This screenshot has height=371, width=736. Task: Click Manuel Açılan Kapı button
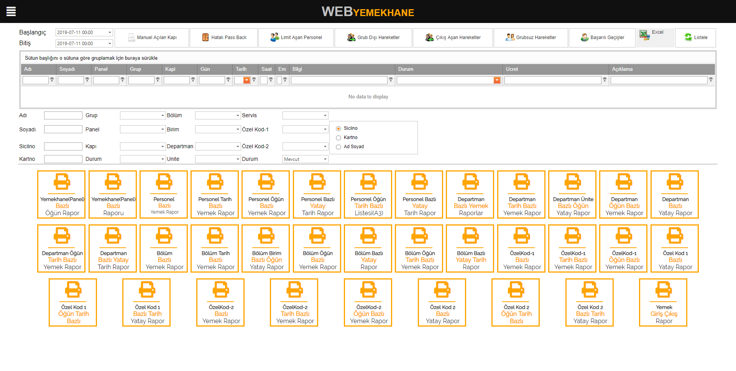pos(152,38)
